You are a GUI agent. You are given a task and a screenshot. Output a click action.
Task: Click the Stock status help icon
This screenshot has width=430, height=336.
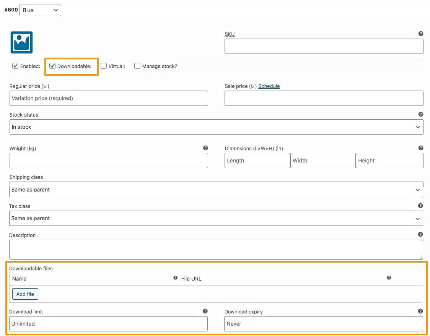coord(421,114)
